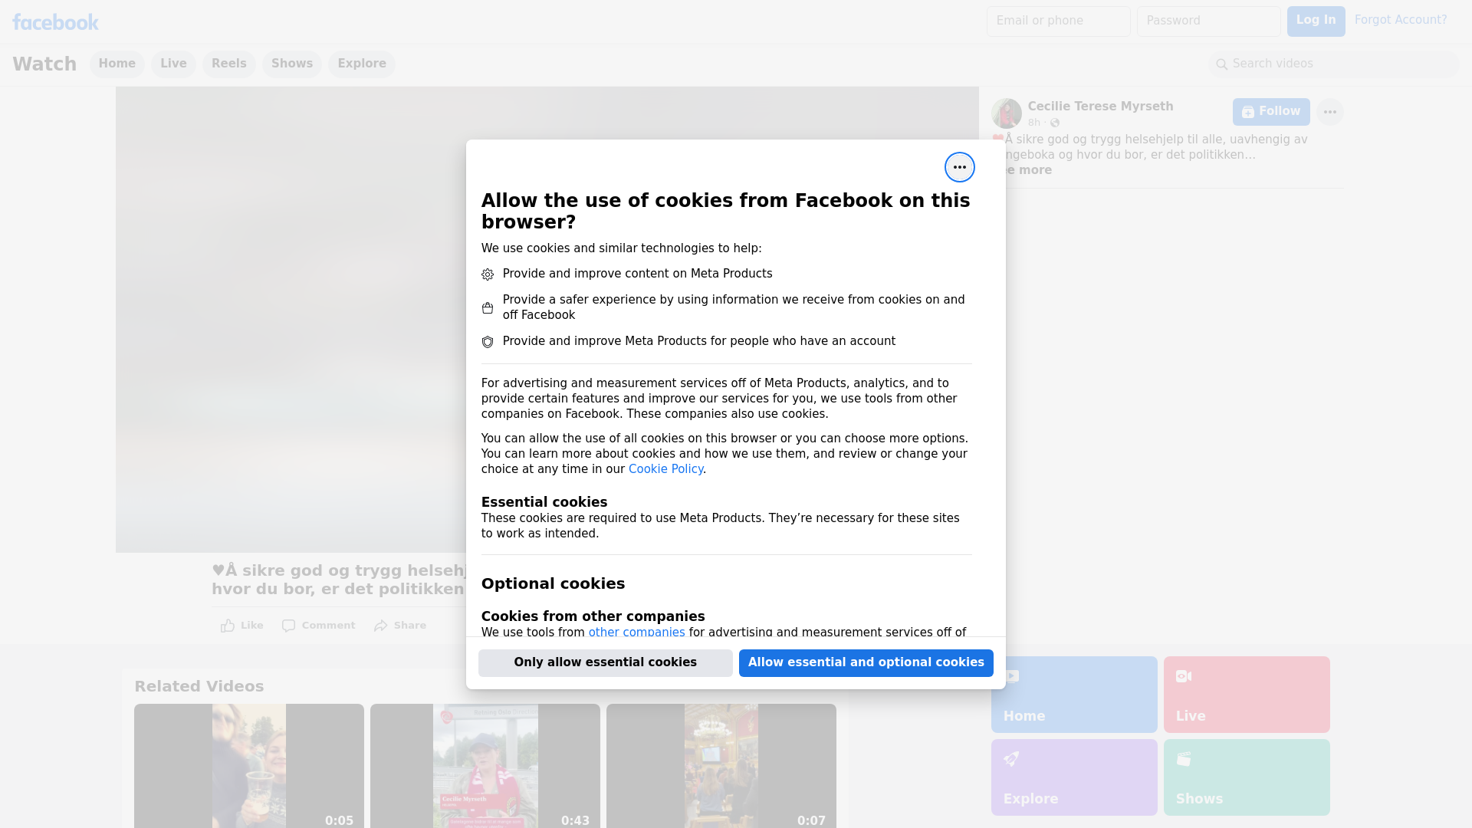Click the Comment speech bubble icon
The height and width of the screenshot is (828, 1472).
tap(288, 626)
